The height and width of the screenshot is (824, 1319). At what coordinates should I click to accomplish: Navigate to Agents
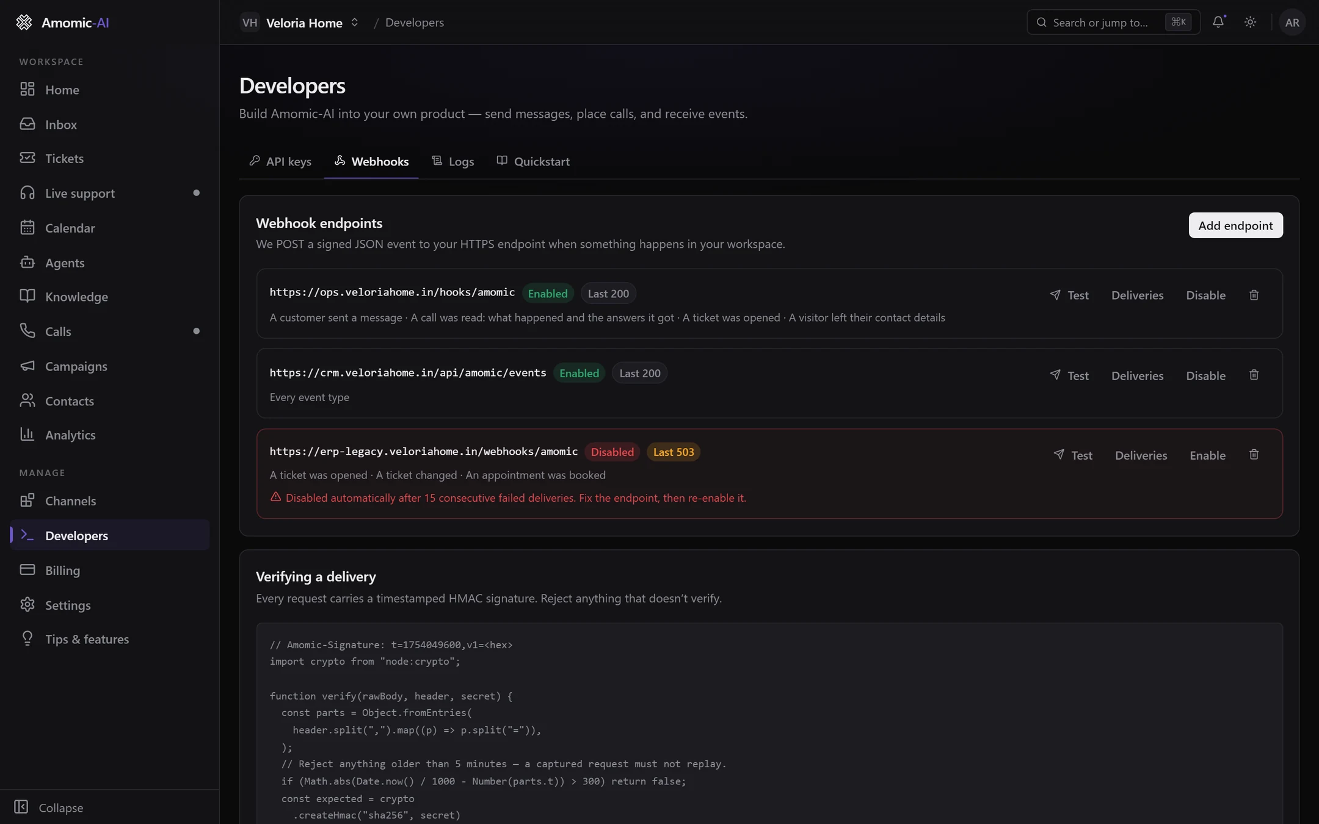(x=110, y=262)
